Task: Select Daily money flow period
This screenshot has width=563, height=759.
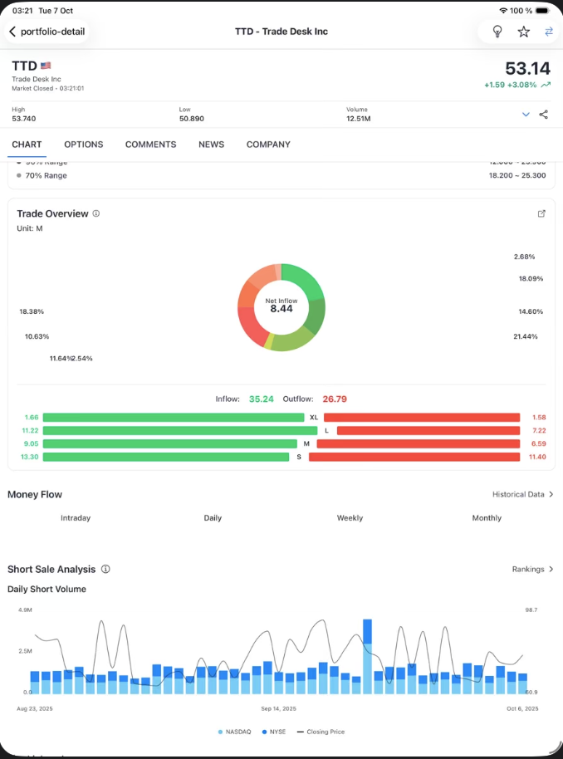Action: click(213, 518)
